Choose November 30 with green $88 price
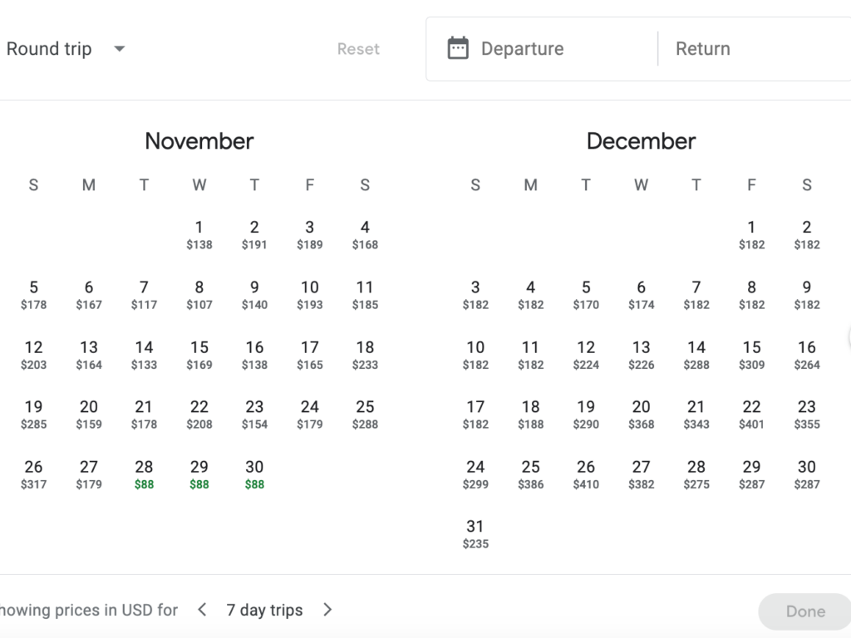The height and width of the screenshot is (638, 851). coord(254,474)
